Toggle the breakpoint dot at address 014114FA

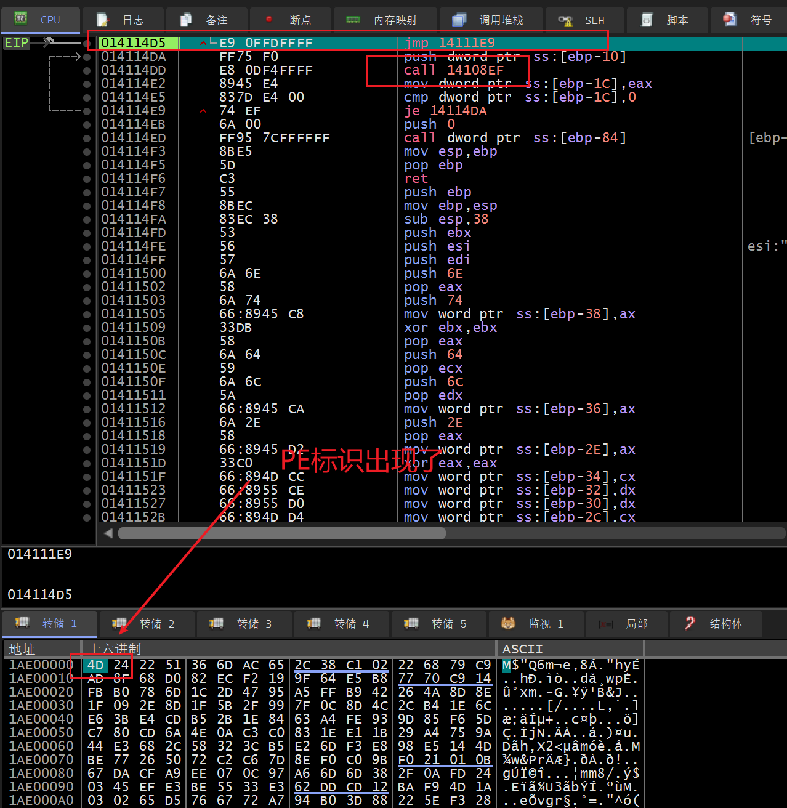click(87, 219)
